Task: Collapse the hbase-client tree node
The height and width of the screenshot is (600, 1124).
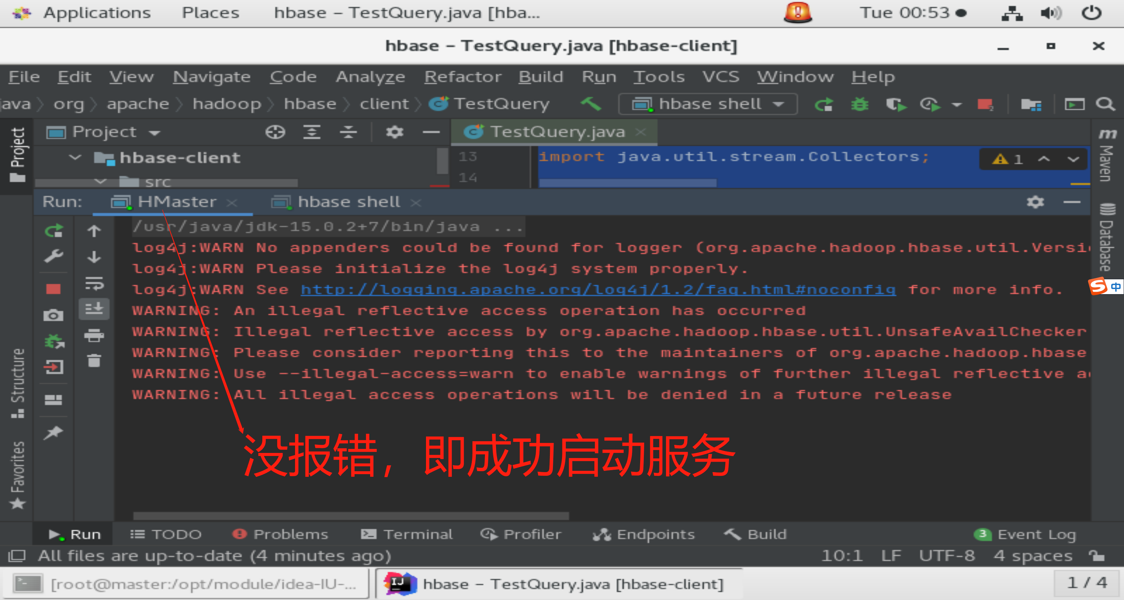Action: tap(75, 157)
